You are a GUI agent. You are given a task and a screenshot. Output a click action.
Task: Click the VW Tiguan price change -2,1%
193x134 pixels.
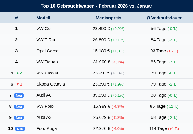pyautogui.click(x=118, y=62)
